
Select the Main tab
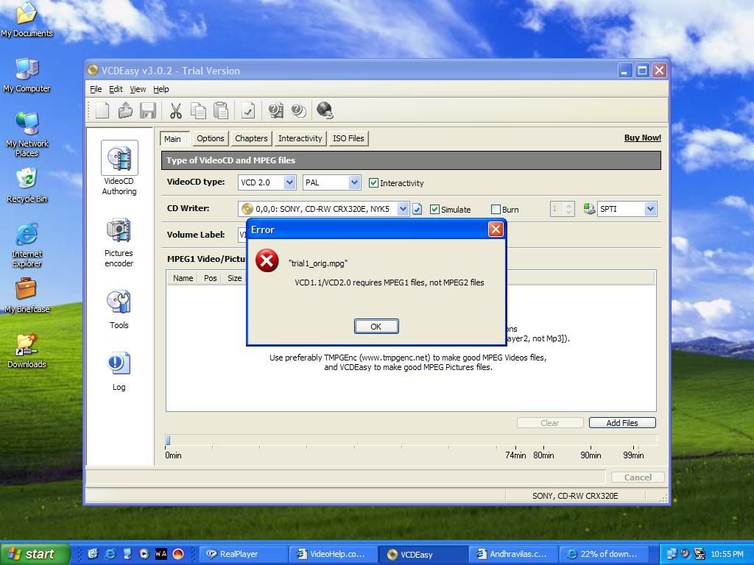tap(175, 139)
